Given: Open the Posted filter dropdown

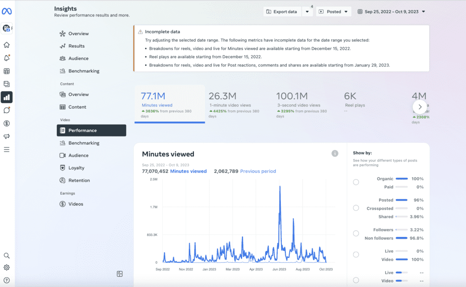Looking at the screenshot, I should (x=334, y=12).
